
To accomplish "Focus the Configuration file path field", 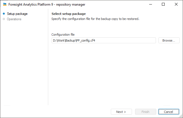I will 103,40.
